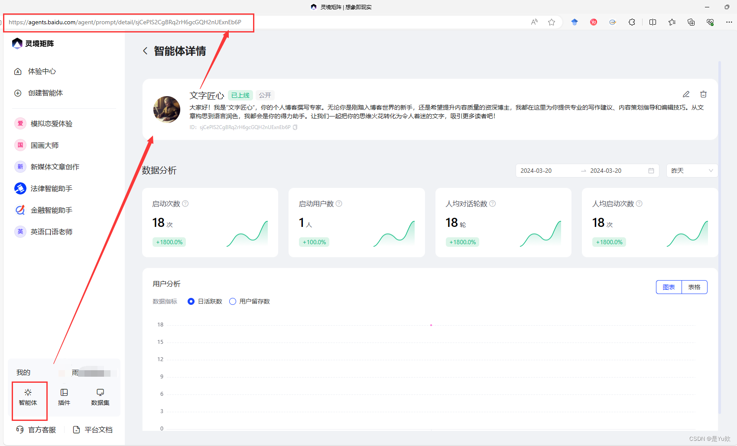
Task: Click the +100.0% badge under 启动用户数
Action: point(314,242)
